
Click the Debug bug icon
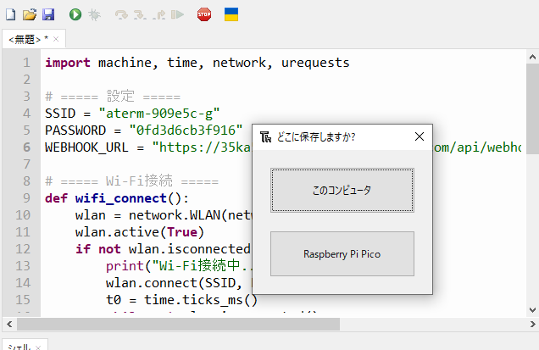95,14
